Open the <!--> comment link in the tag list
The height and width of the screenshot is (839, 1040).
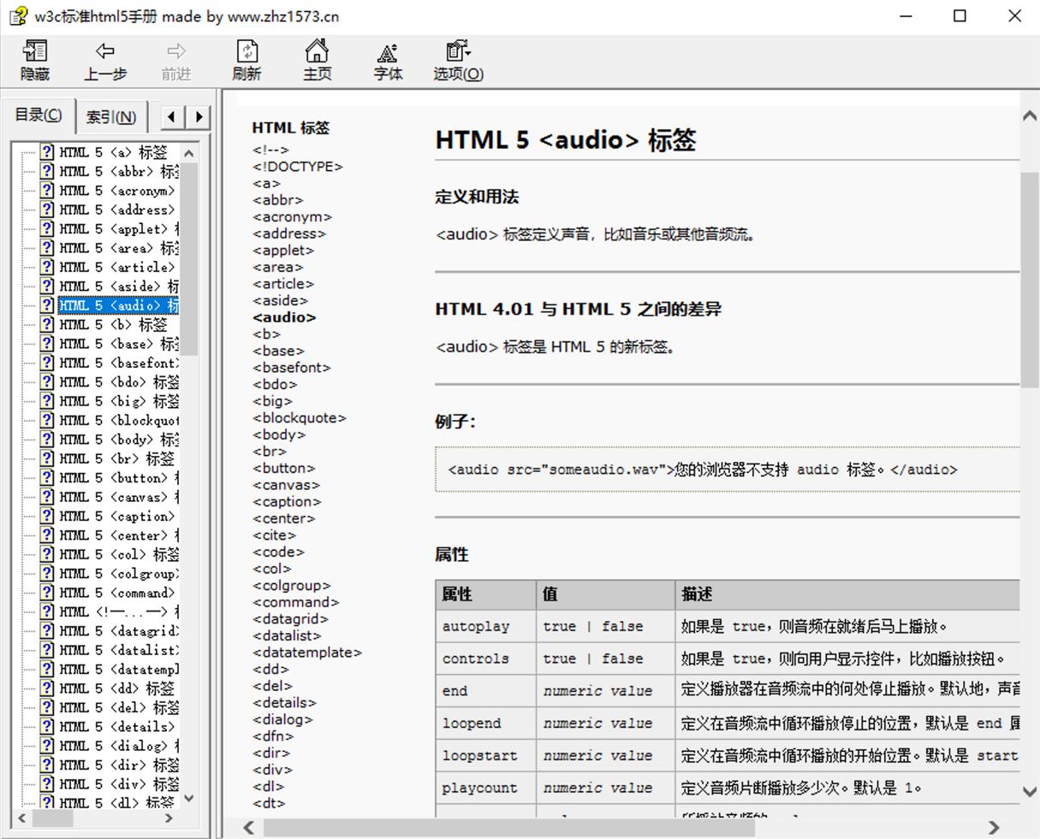270,150
